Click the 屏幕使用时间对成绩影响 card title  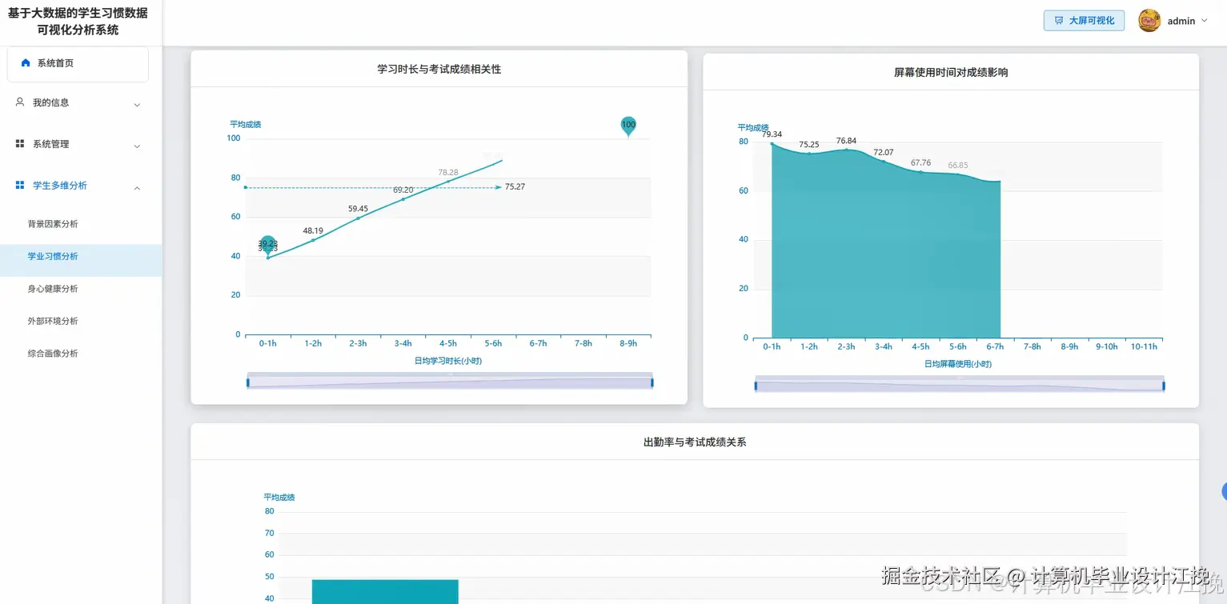(951, 73)
